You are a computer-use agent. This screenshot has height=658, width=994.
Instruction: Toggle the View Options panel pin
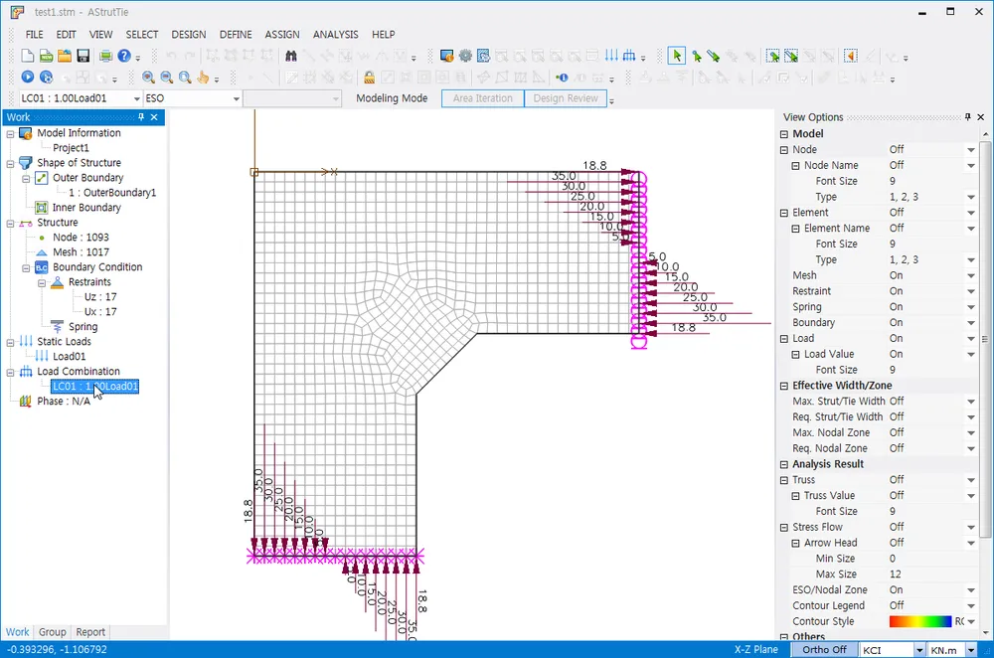tap(967, 116)
